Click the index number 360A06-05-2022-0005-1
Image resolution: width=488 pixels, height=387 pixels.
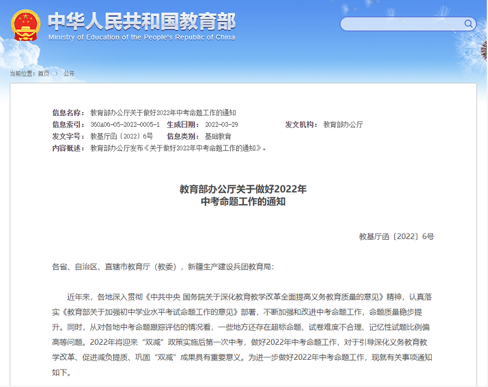click(x=125, y=124)
